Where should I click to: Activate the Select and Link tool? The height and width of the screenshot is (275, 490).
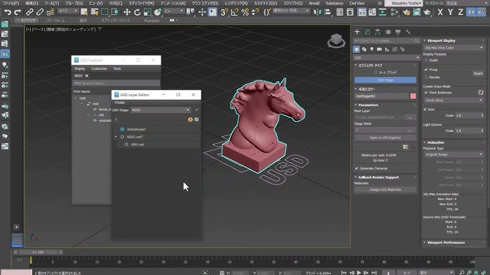coord(29,12)
